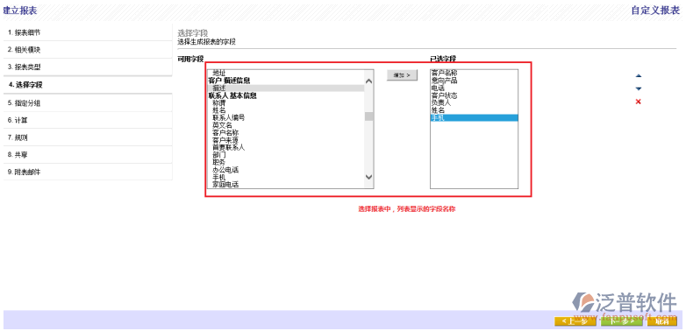Click the 增加 > add button

402,75
